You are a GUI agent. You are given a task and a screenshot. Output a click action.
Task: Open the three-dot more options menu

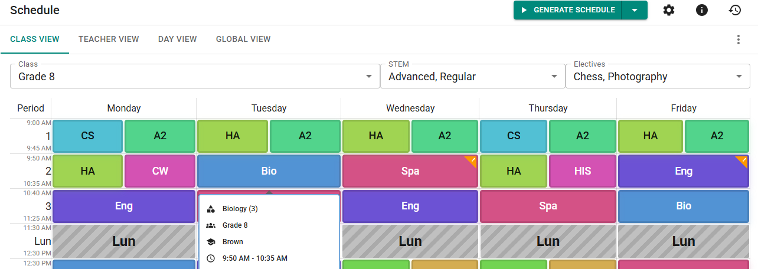pos(738,40)
